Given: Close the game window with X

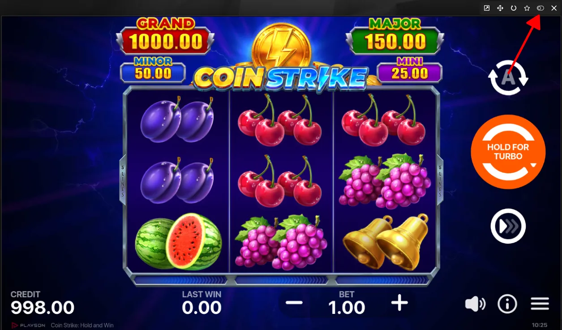Looking at the screenshot, I should coord(554,8).
